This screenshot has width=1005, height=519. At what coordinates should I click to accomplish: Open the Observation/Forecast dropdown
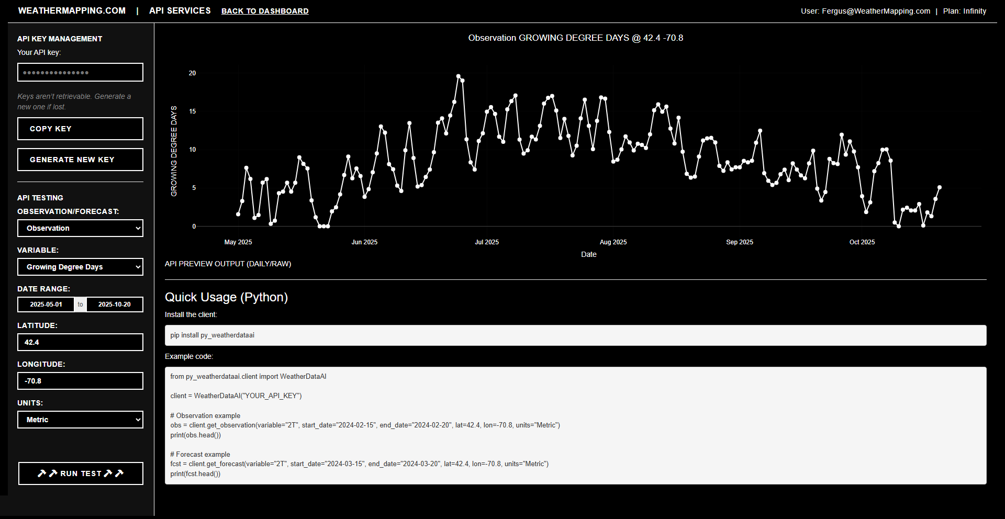coord(80,228)
